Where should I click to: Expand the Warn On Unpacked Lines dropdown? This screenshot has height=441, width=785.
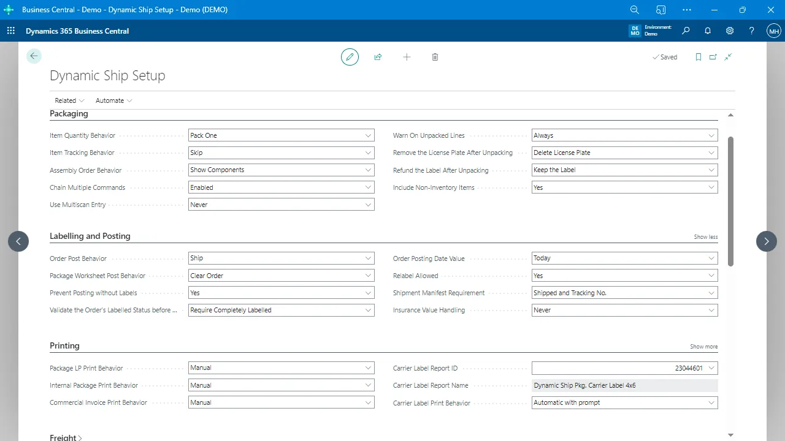point(624,135)
